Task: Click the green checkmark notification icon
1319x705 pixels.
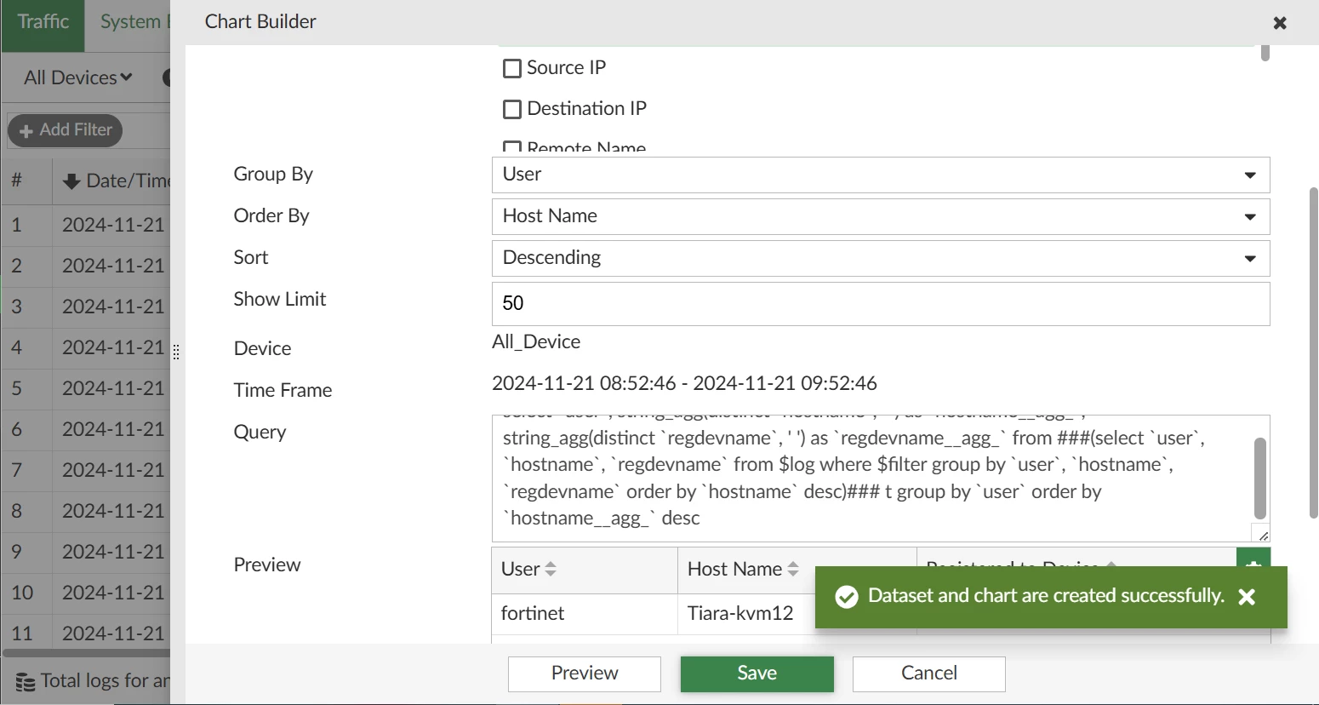Action: (x=846, y=597)
